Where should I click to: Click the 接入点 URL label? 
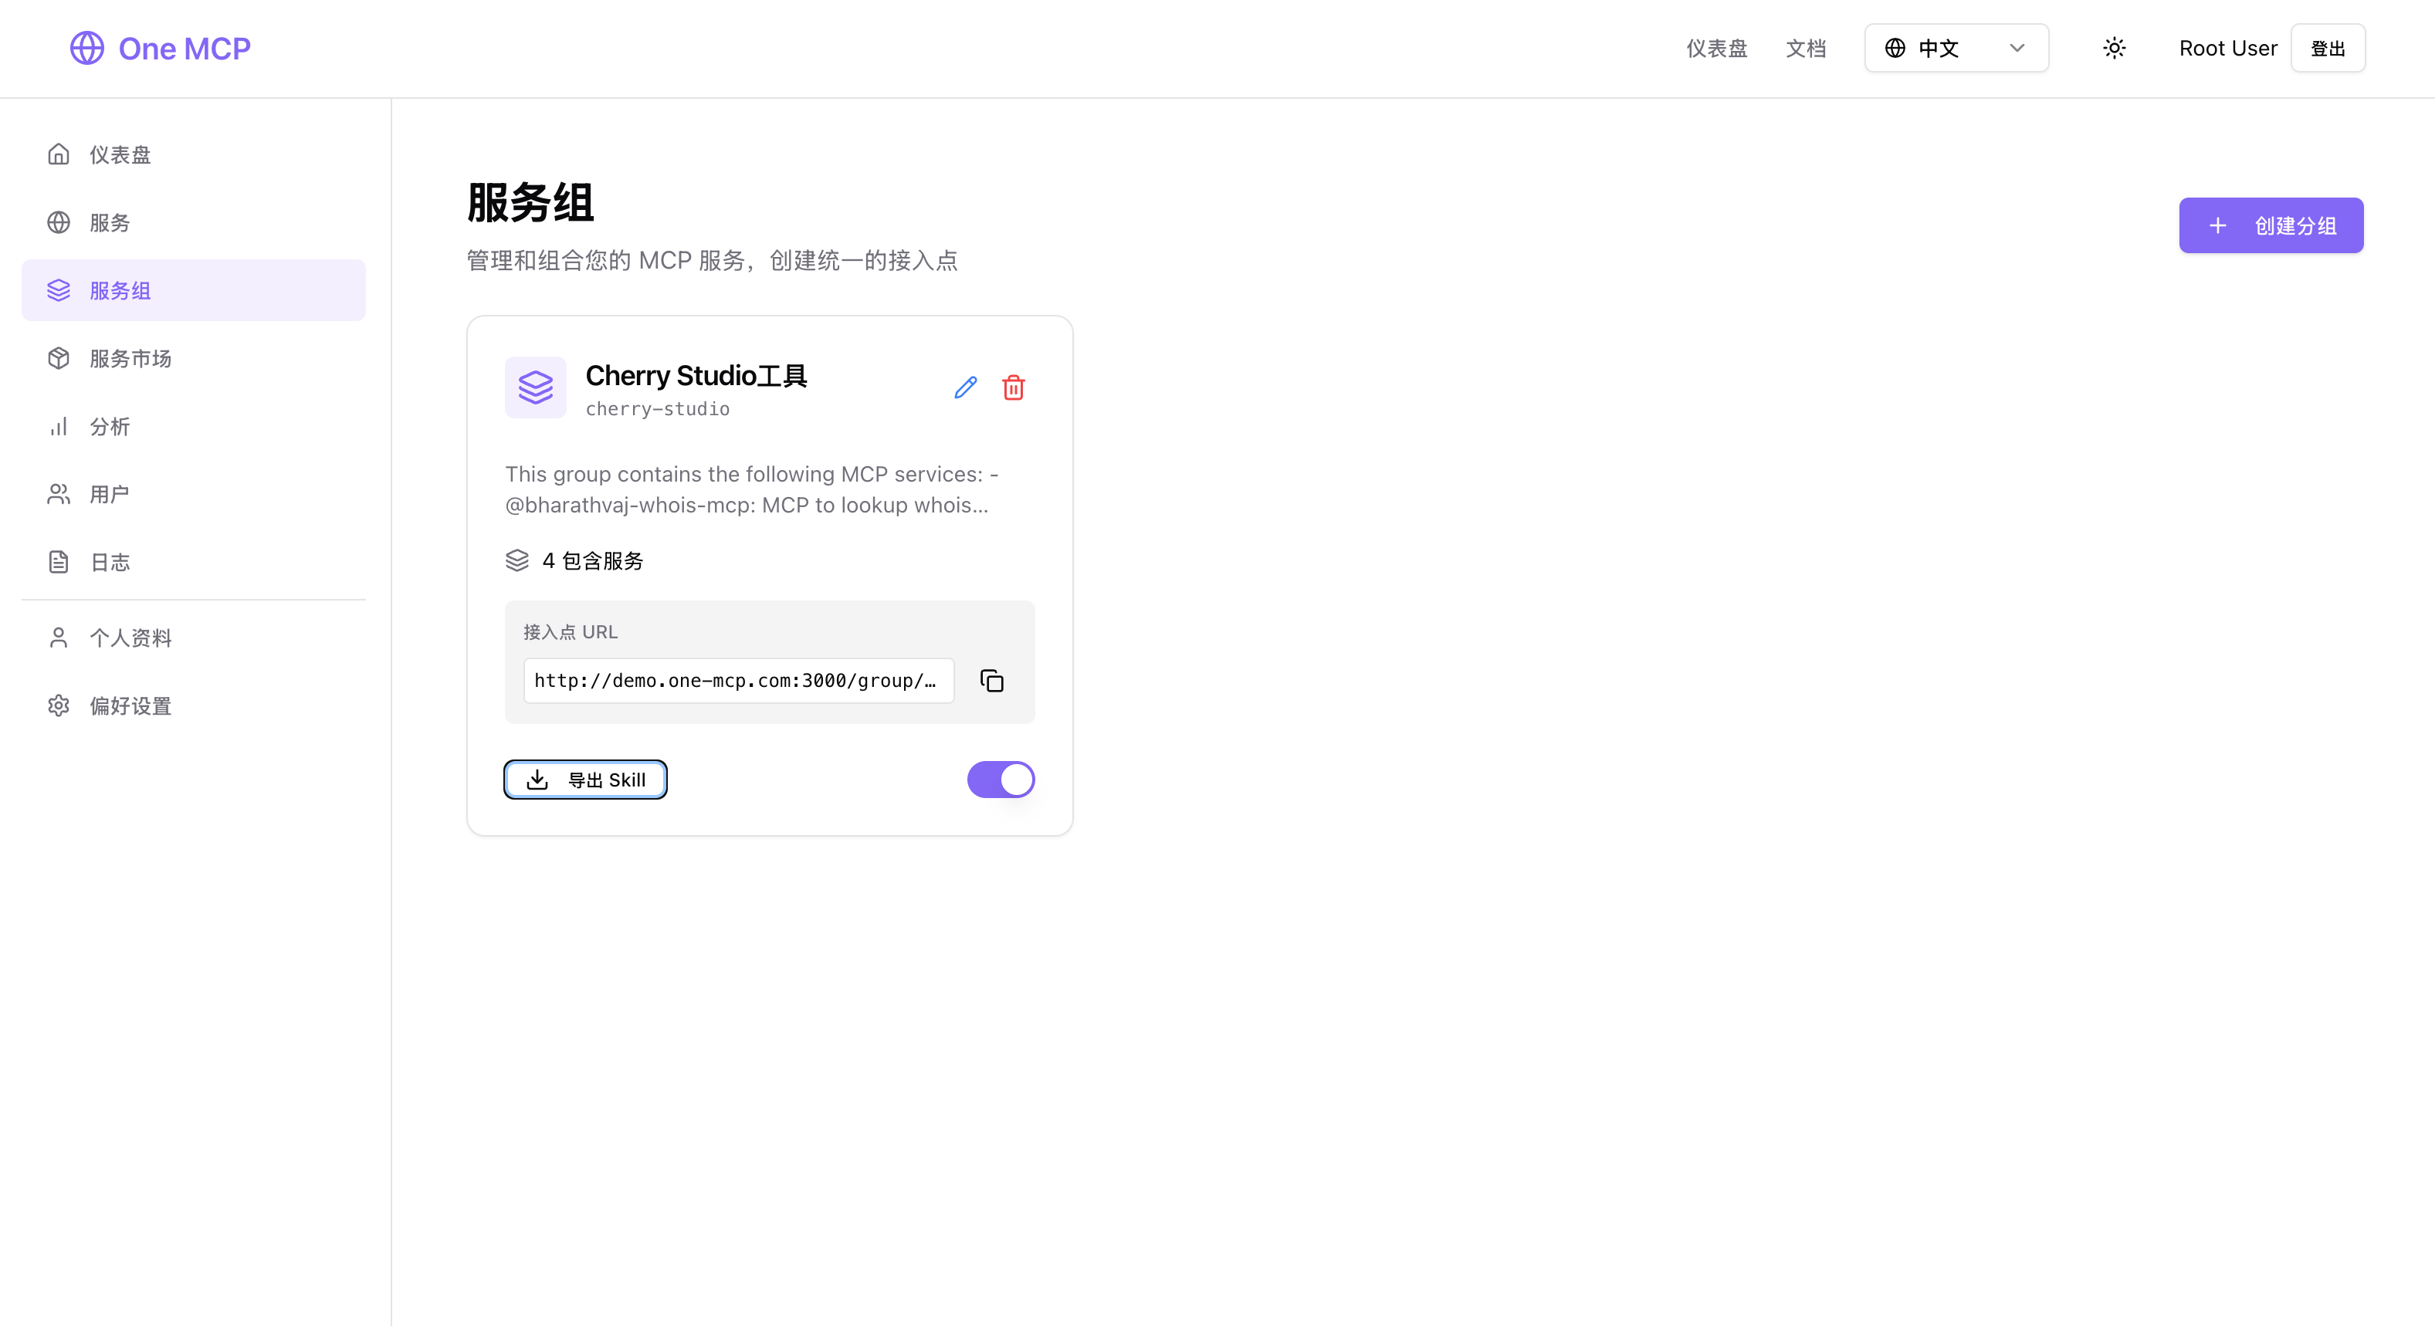click(571, 631)
